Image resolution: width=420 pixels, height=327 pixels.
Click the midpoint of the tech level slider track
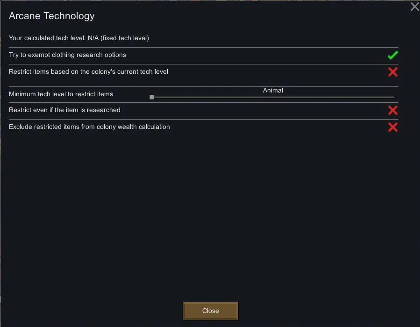pos(273,97)
